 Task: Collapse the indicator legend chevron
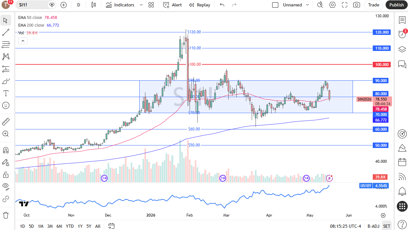[23, 41]
